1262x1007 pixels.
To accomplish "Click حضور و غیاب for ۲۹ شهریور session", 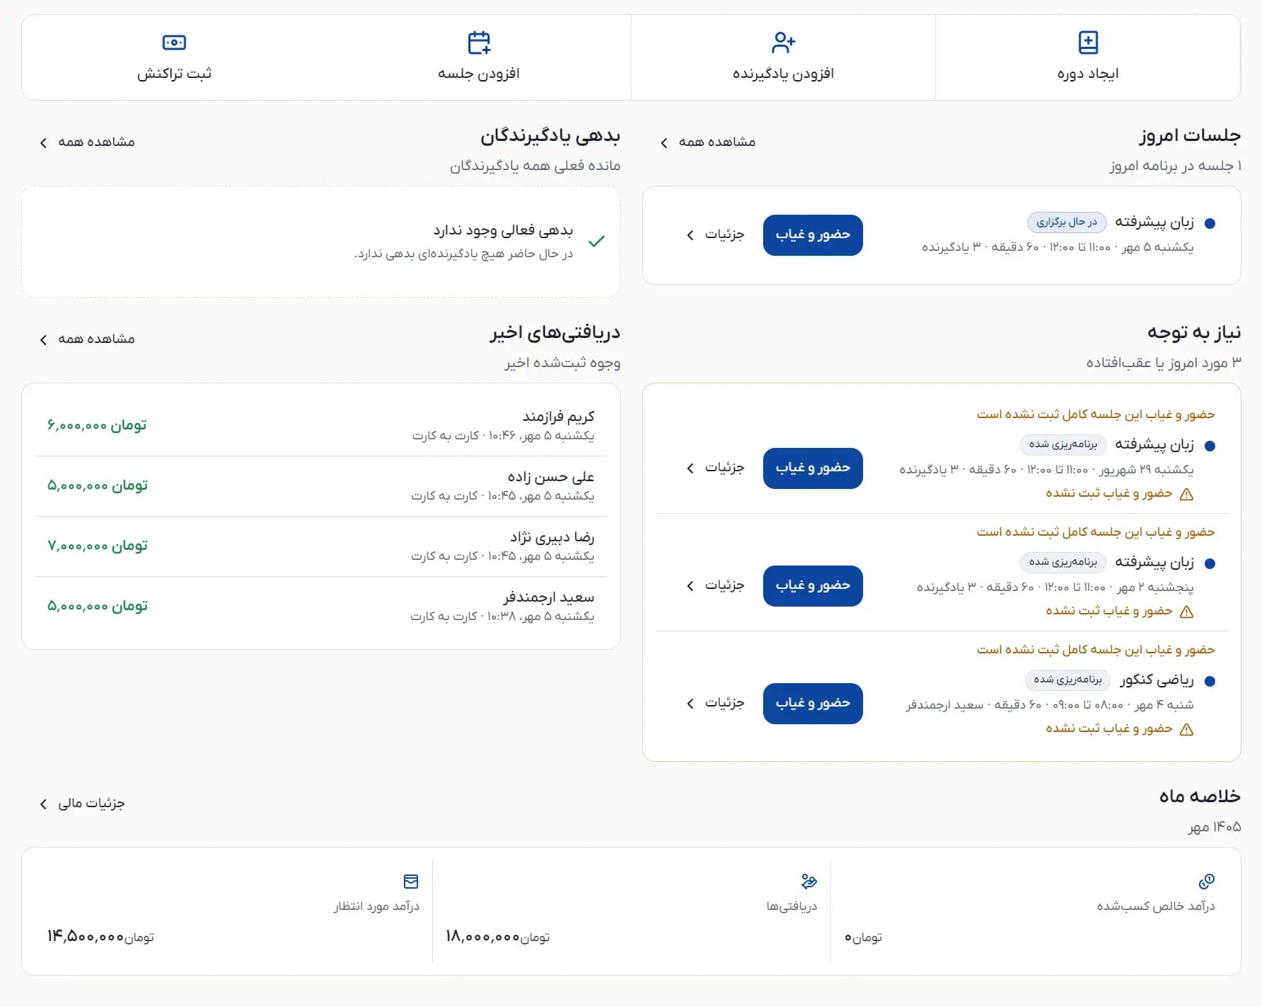I will pos(813,468).
